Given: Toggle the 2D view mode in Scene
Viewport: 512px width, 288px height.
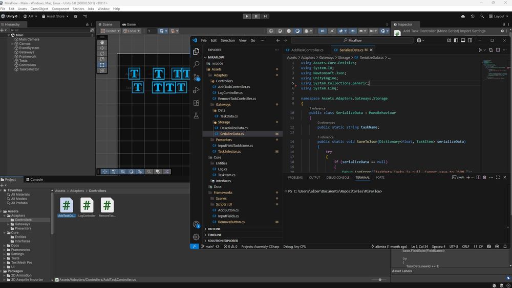Looking at the screenshot, I should pos(323,31).
